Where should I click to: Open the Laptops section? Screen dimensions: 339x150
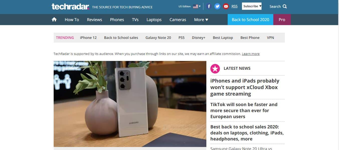154,20
